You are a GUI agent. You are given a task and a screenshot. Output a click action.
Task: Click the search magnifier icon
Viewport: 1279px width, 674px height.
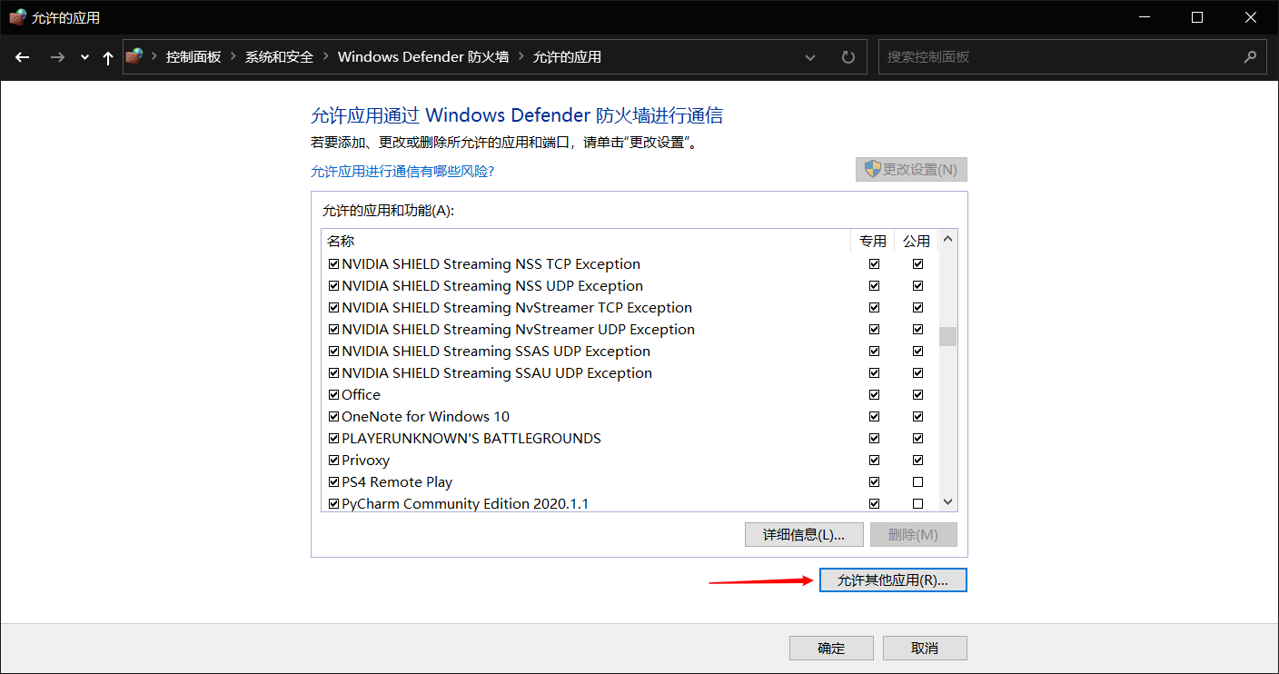point(1250,57)
